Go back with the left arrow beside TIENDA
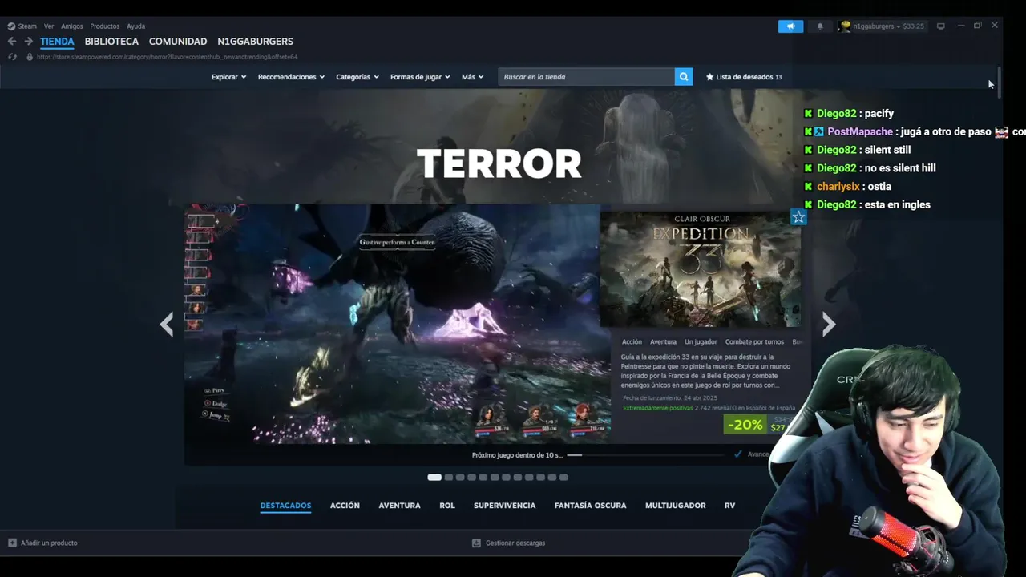 [11, 41]
